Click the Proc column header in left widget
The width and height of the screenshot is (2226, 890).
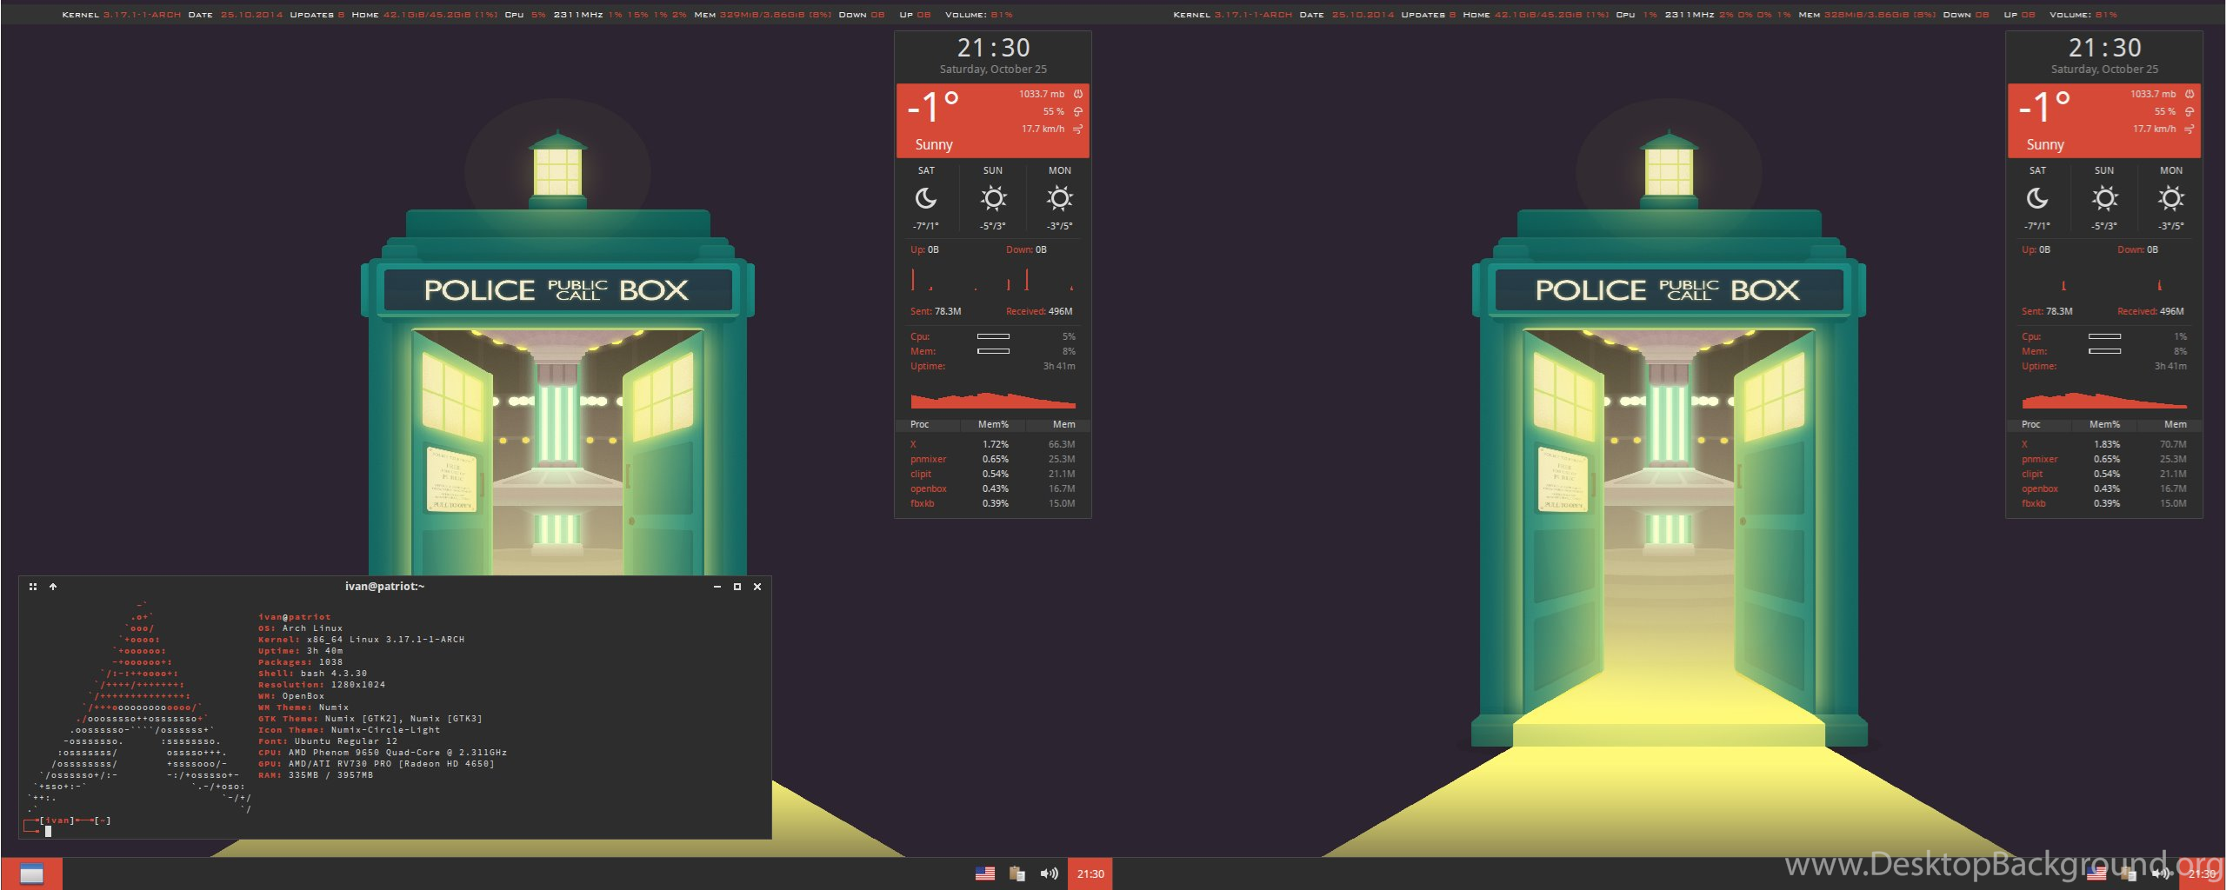919,424
